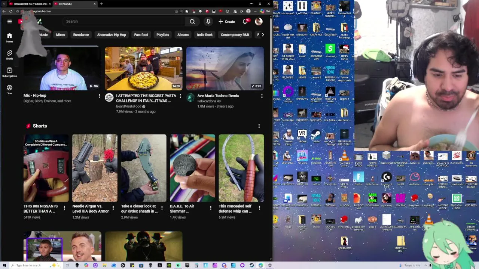
Task: Focus the YouTube Search field
Action: coord(123,21)
